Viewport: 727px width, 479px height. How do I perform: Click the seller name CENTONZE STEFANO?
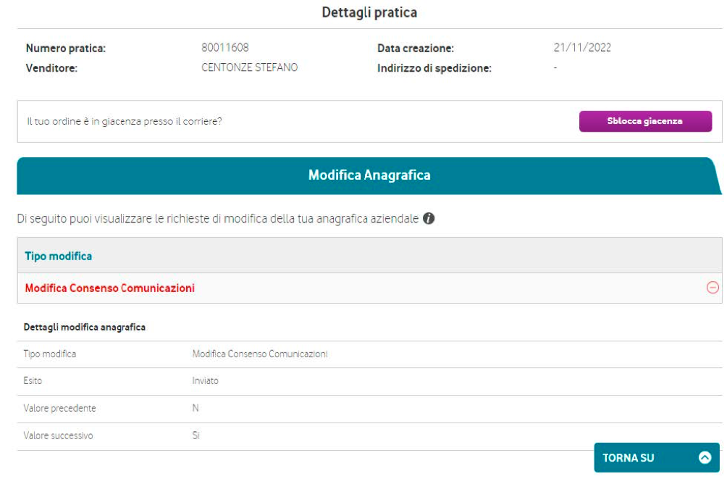249,68
